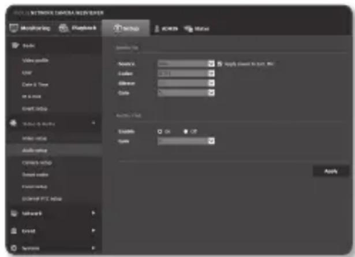Screen dimensions: 355x257
Task: Open the Codec dropdown
Action: pos(186,73)
